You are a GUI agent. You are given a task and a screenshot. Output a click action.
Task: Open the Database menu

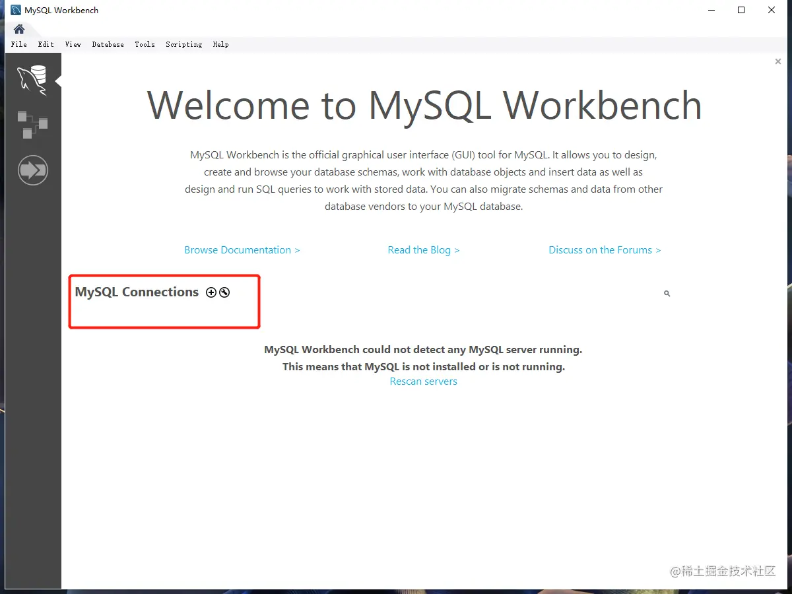coord(108,44)
